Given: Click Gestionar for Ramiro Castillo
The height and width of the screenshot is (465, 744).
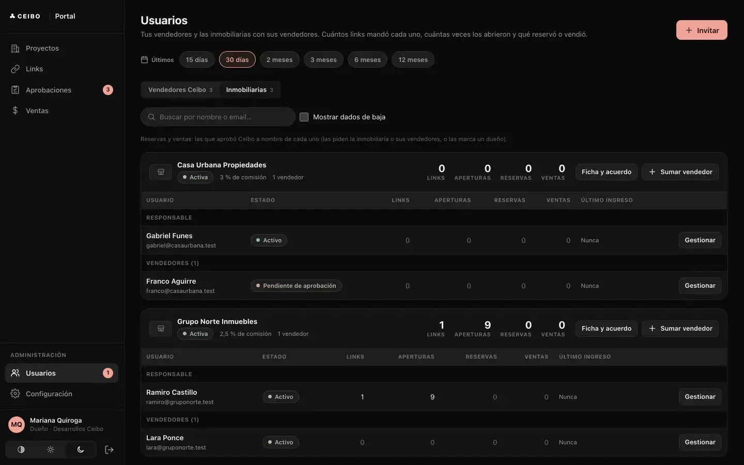Looking at the screenshot, I should (x=700, y=397).
